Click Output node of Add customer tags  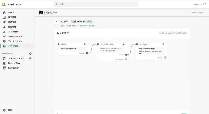165,57
